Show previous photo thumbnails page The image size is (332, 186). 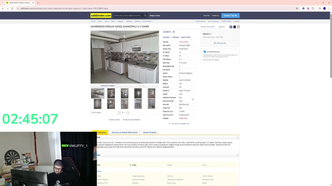(119, 113)
